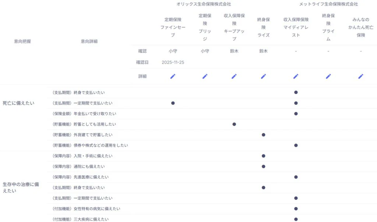377x222 pixels.
Task: Click the 終身保険 ライズ column header
Action: coord(264,27)
